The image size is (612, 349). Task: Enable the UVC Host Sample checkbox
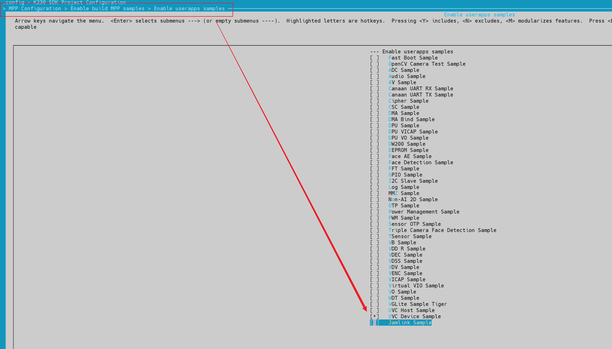click(375, 311)
